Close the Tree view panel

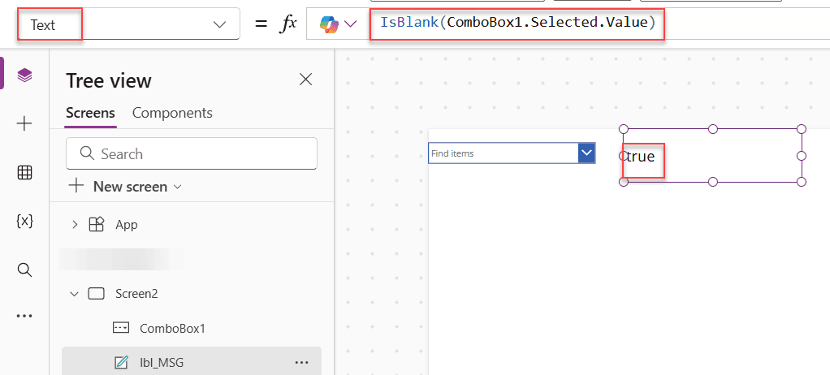coord(306,80)
